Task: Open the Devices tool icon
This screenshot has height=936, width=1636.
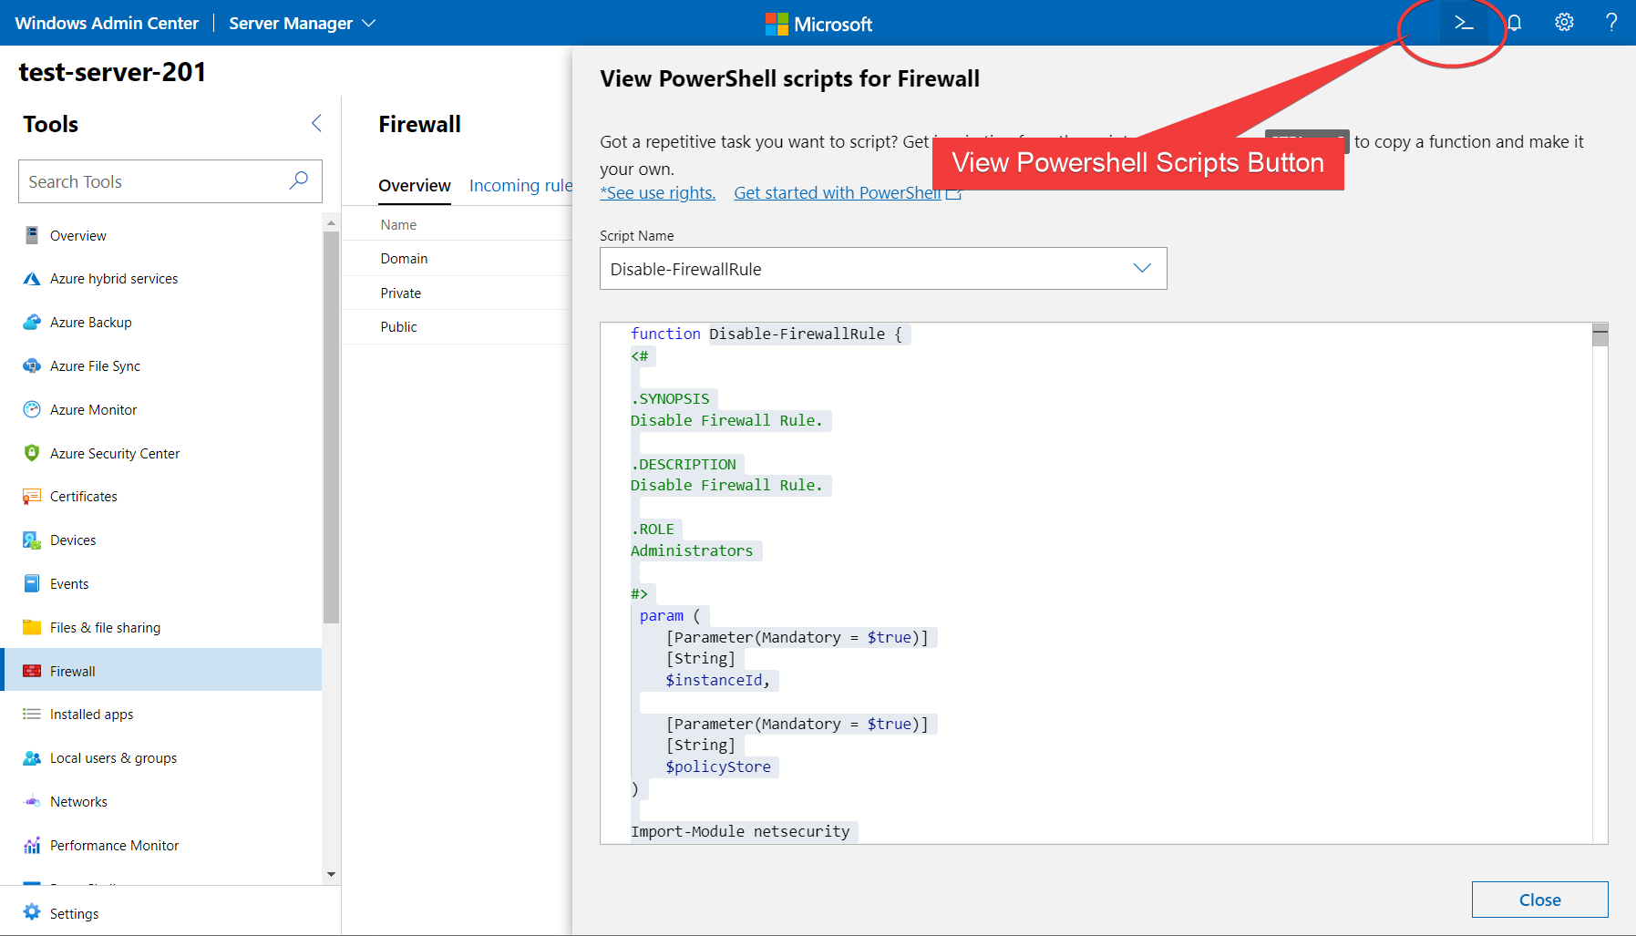Action: pos(32,540)
